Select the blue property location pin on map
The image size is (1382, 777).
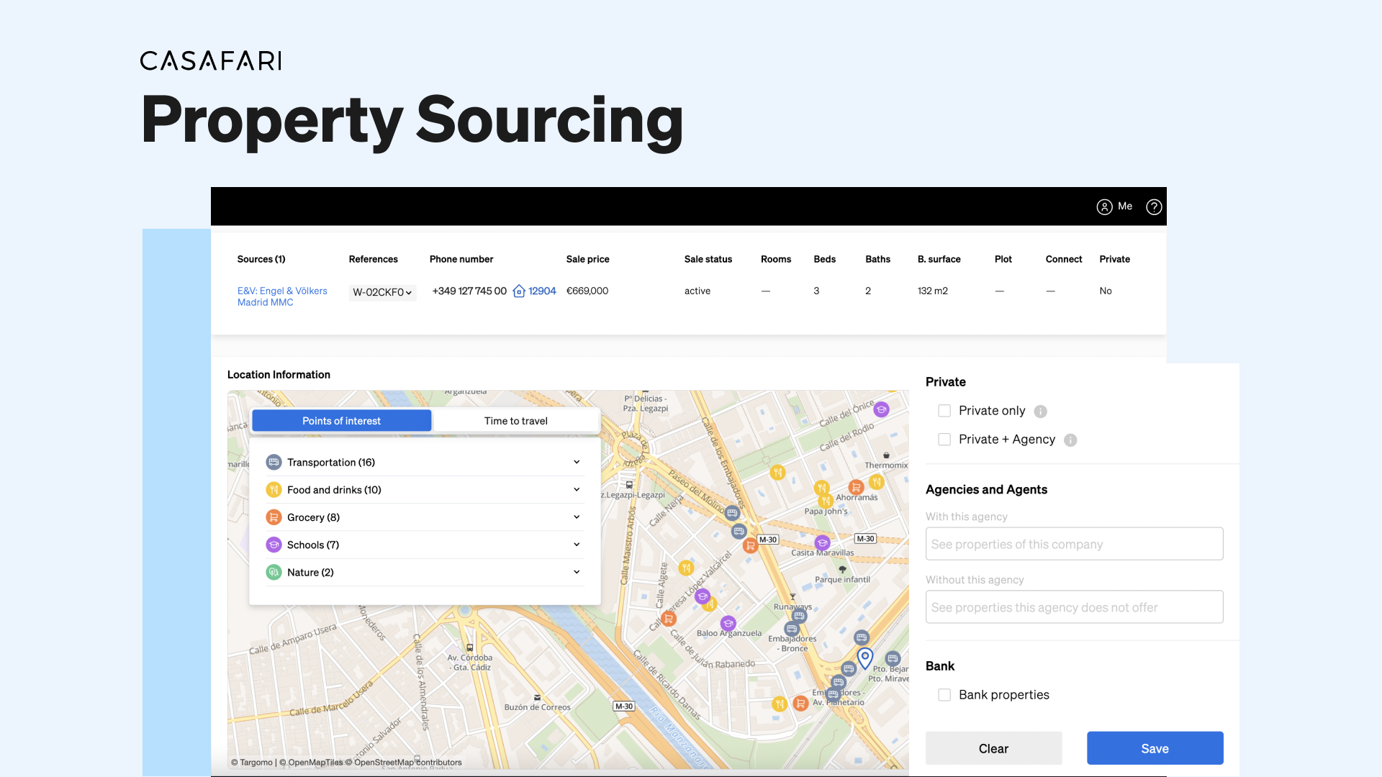tap(865, 658)
